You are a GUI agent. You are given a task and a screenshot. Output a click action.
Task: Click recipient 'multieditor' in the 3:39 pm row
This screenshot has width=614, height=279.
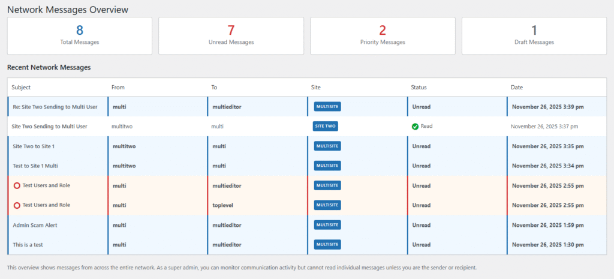click(227, 107)
